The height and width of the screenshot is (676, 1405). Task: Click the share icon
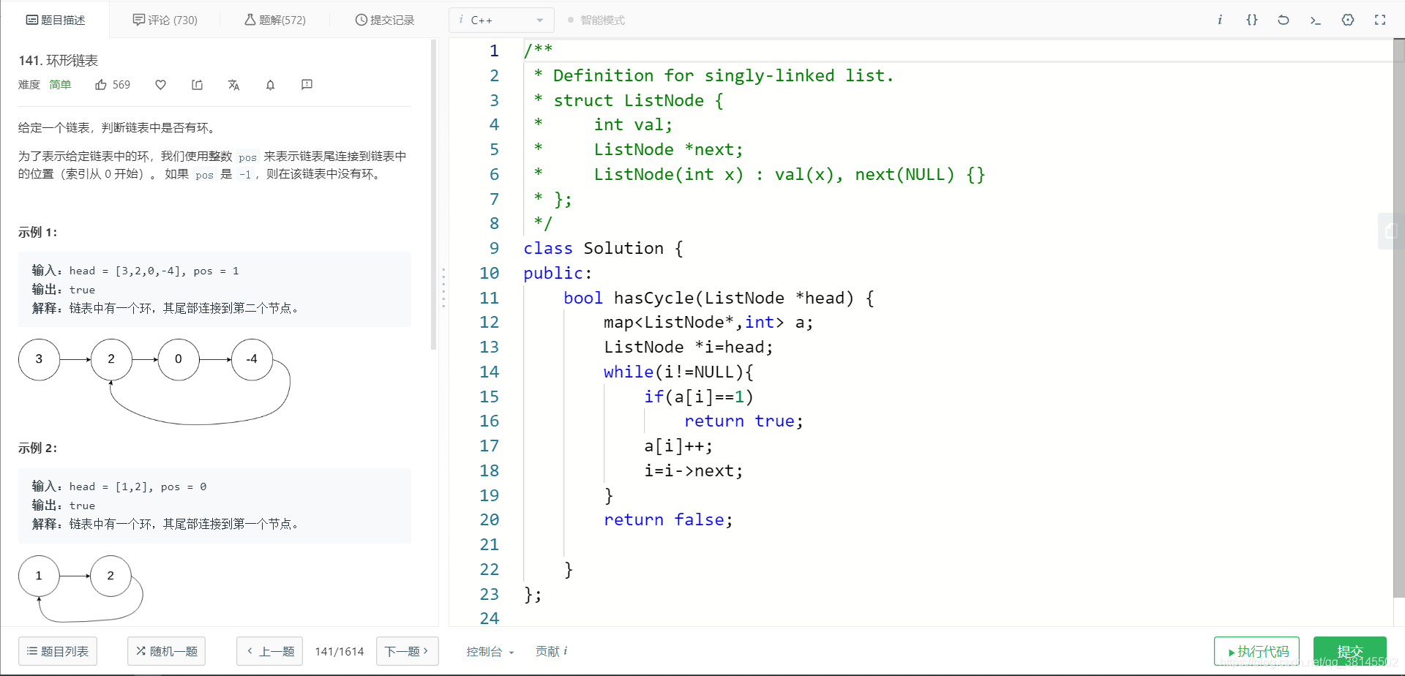point(197,85)
